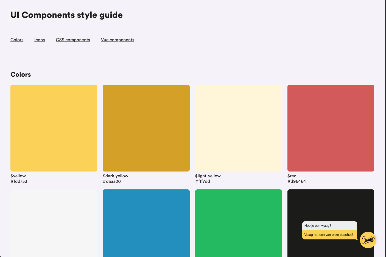Open the CSS components link
Image resolution: width=386 pixels, height=257 pixels.
(x=73, y=40)
